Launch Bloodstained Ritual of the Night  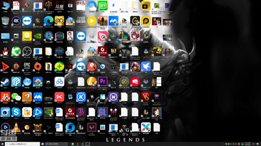tap(81, 112)
